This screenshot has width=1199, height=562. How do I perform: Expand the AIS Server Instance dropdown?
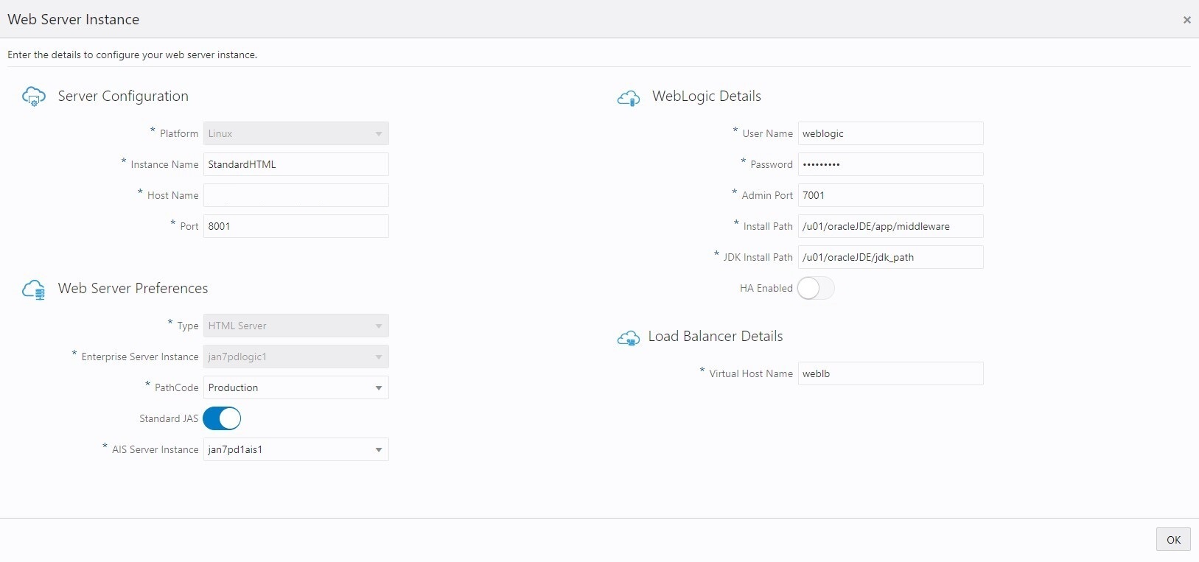click(296, 449)
